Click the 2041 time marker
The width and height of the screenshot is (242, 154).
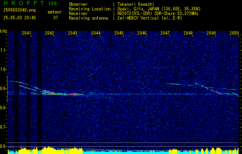click(27, 33)
